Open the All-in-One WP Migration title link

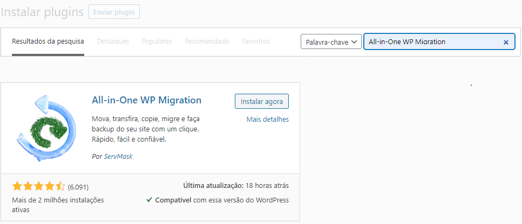[146, 100]
